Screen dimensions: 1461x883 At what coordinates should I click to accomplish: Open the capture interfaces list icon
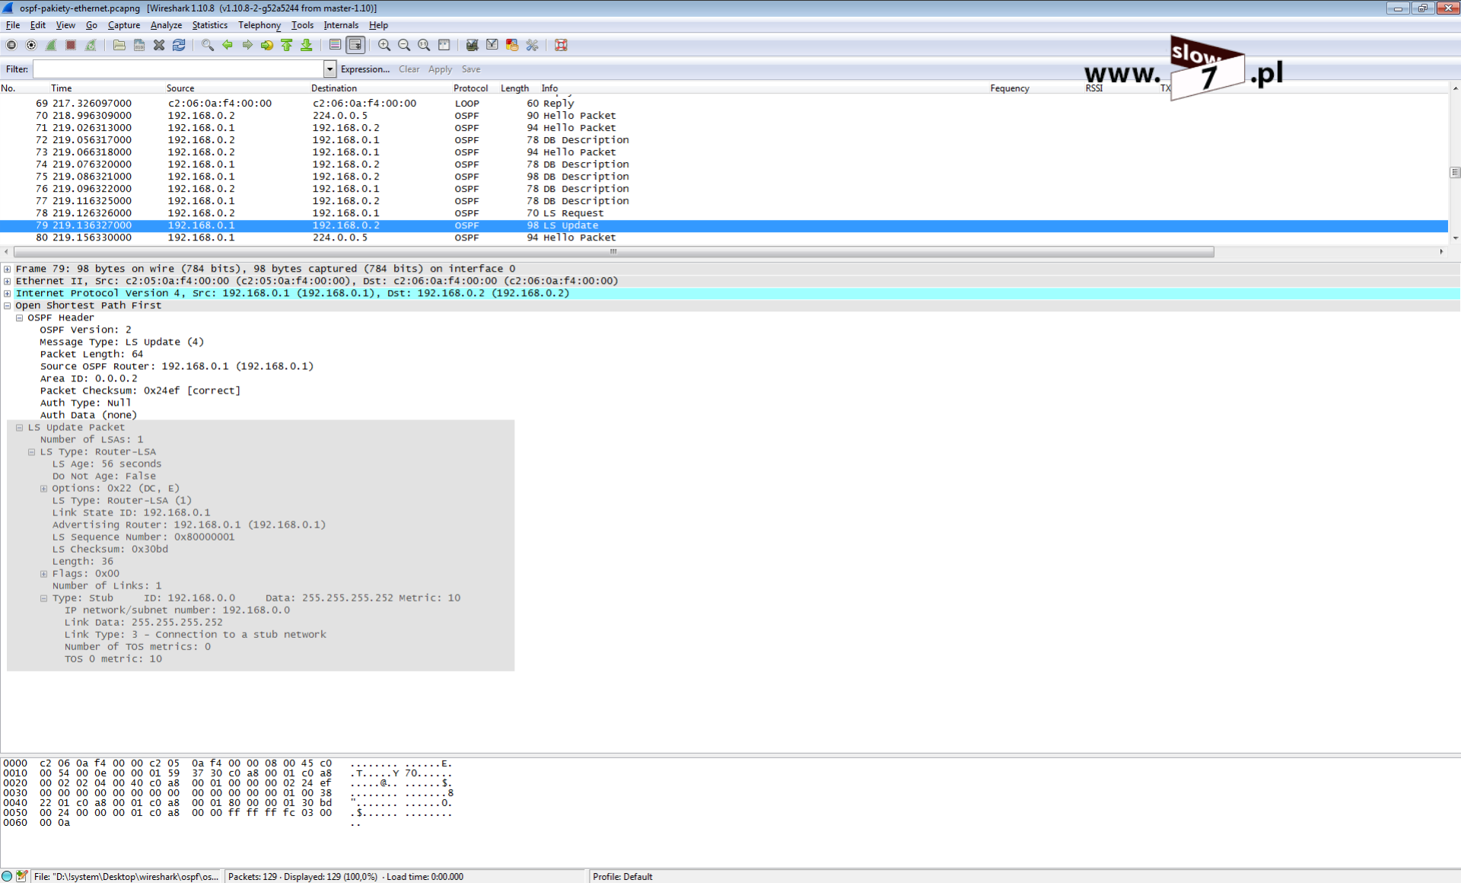(x=11, y=46)
